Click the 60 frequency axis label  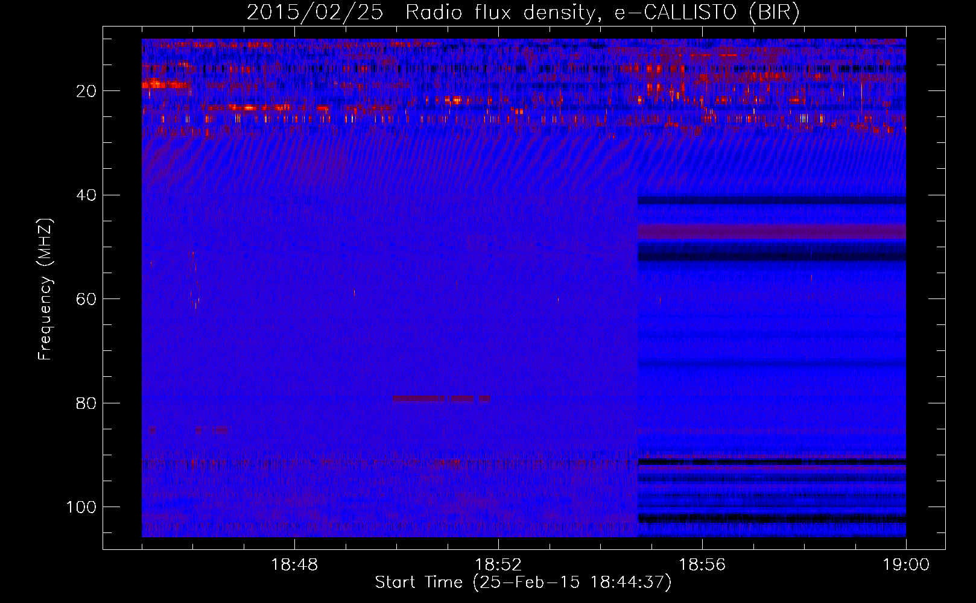(x=87, y=299)
